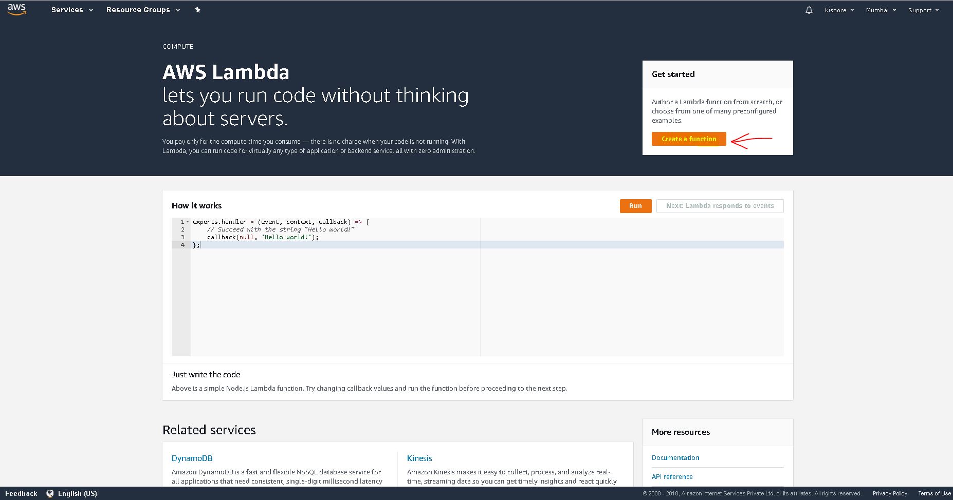Screen dimensions: 953x500
Task: Click the pin shortcut icon in navbar
Action: [197, 10]
